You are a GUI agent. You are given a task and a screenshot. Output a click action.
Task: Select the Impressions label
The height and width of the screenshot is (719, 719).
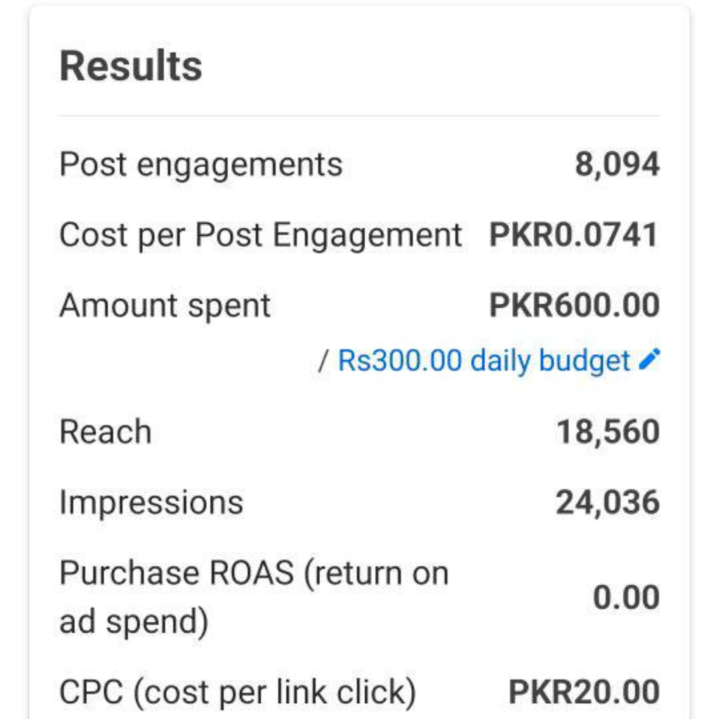tap(152, 503)
